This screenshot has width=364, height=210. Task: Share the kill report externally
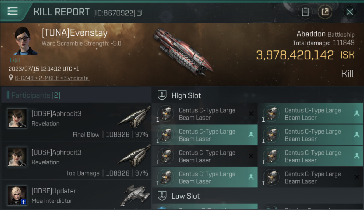[x=325, y=12]
